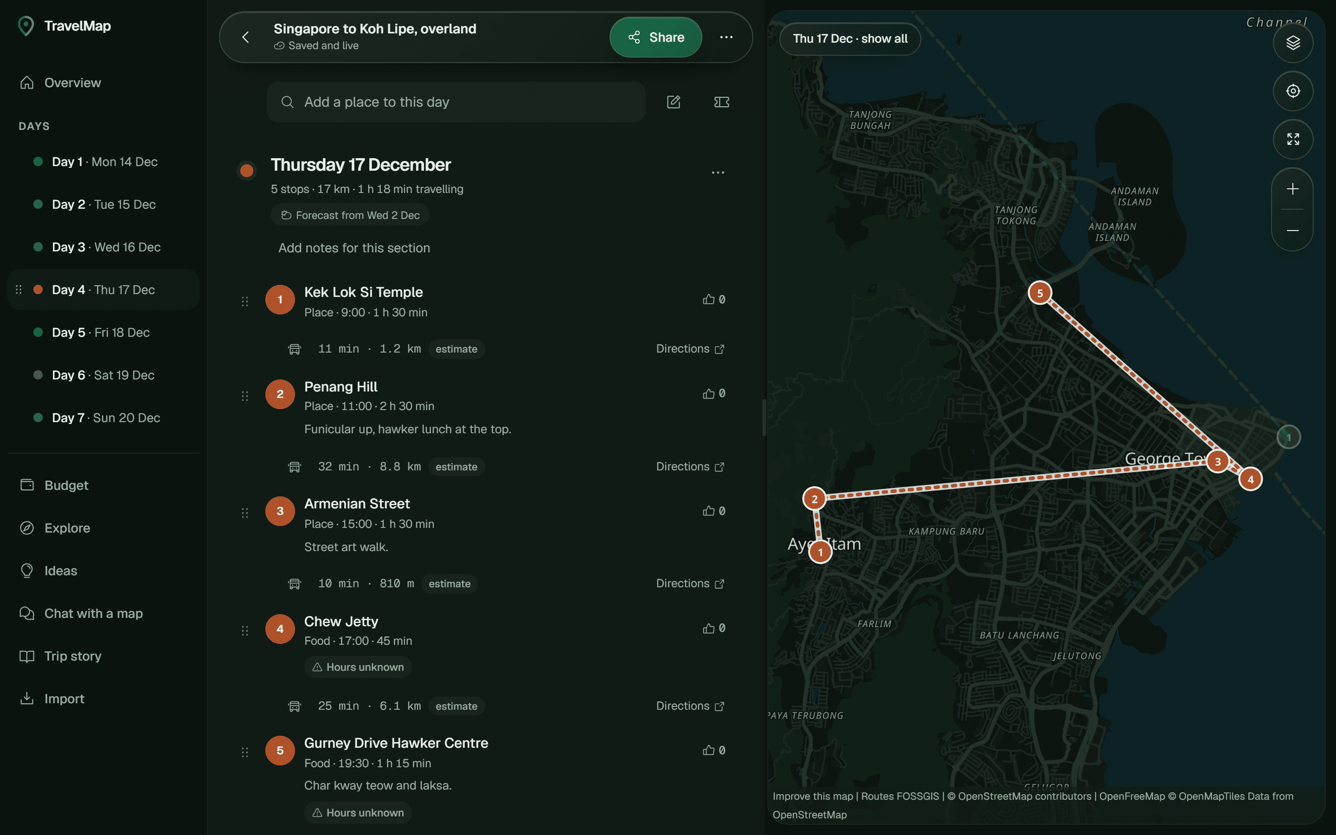Open Budget from the sidebar
This screenshot has height=835, width=1336.
[x=103, y=485]
